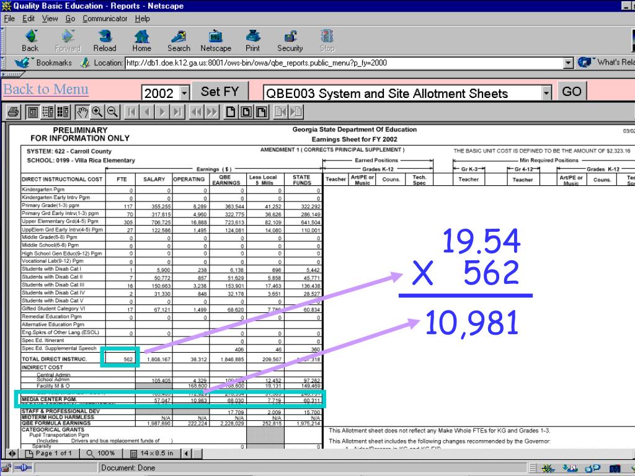The image size is (635, 476).
Task: Open the QBE003 report selection dropdown
Action: (x=546, y=93)
